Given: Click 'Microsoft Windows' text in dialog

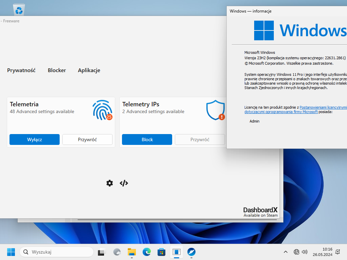Looking at the screenshot, I should [x=260, y=52].
